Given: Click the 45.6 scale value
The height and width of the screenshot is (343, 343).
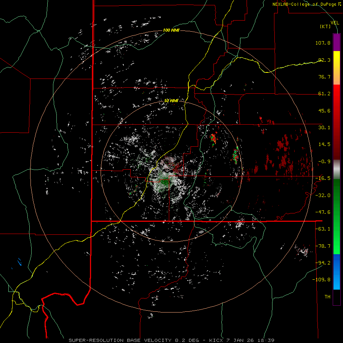Looking at the screenshot, I should click(x=324, y=111).
